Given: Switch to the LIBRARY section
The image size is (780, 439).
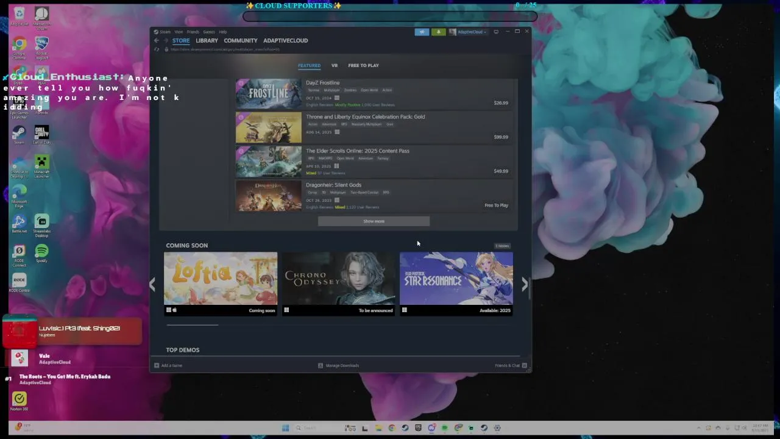Looking at the screenshot, I should pyautogui.click(x=207, y=40).
